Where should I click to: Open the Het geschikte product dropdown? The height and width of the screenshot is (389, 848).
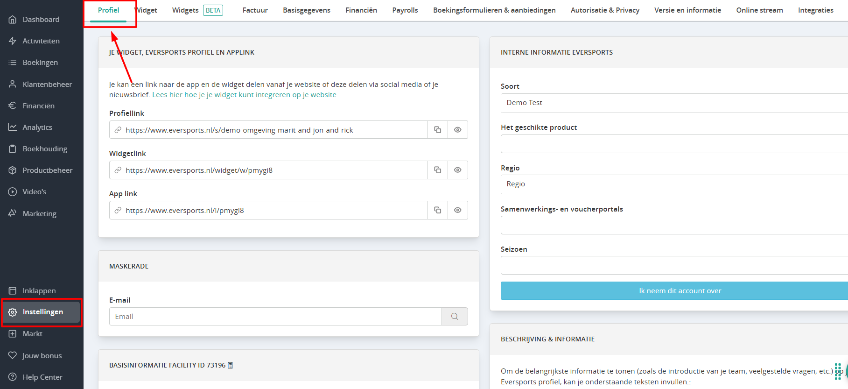[x=674, y=144]
